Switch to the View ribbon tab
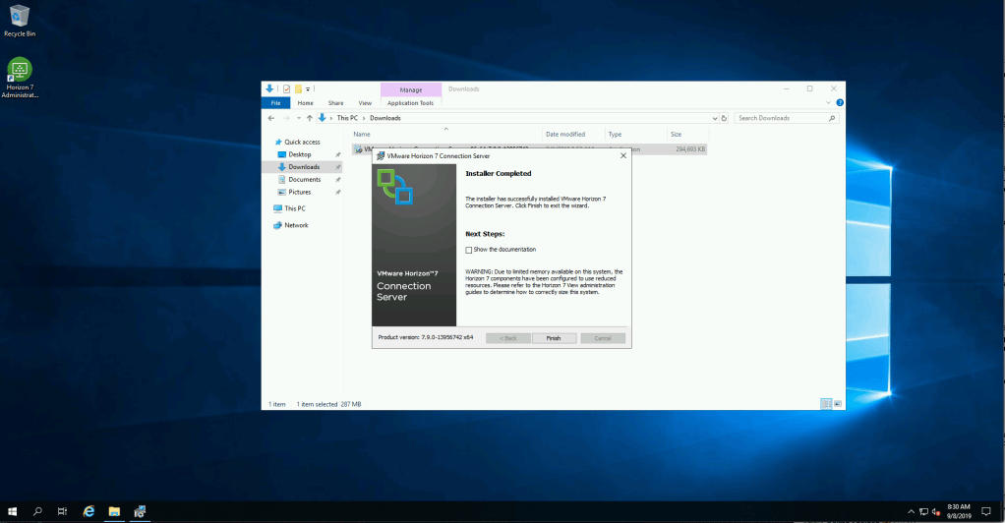The height and width of the screenshot is (523, 1005). [365, 102]
